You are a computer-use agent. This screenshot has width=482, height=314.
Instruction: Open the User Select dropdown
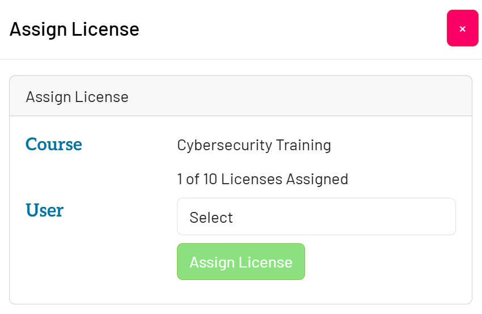pos(316,217)
